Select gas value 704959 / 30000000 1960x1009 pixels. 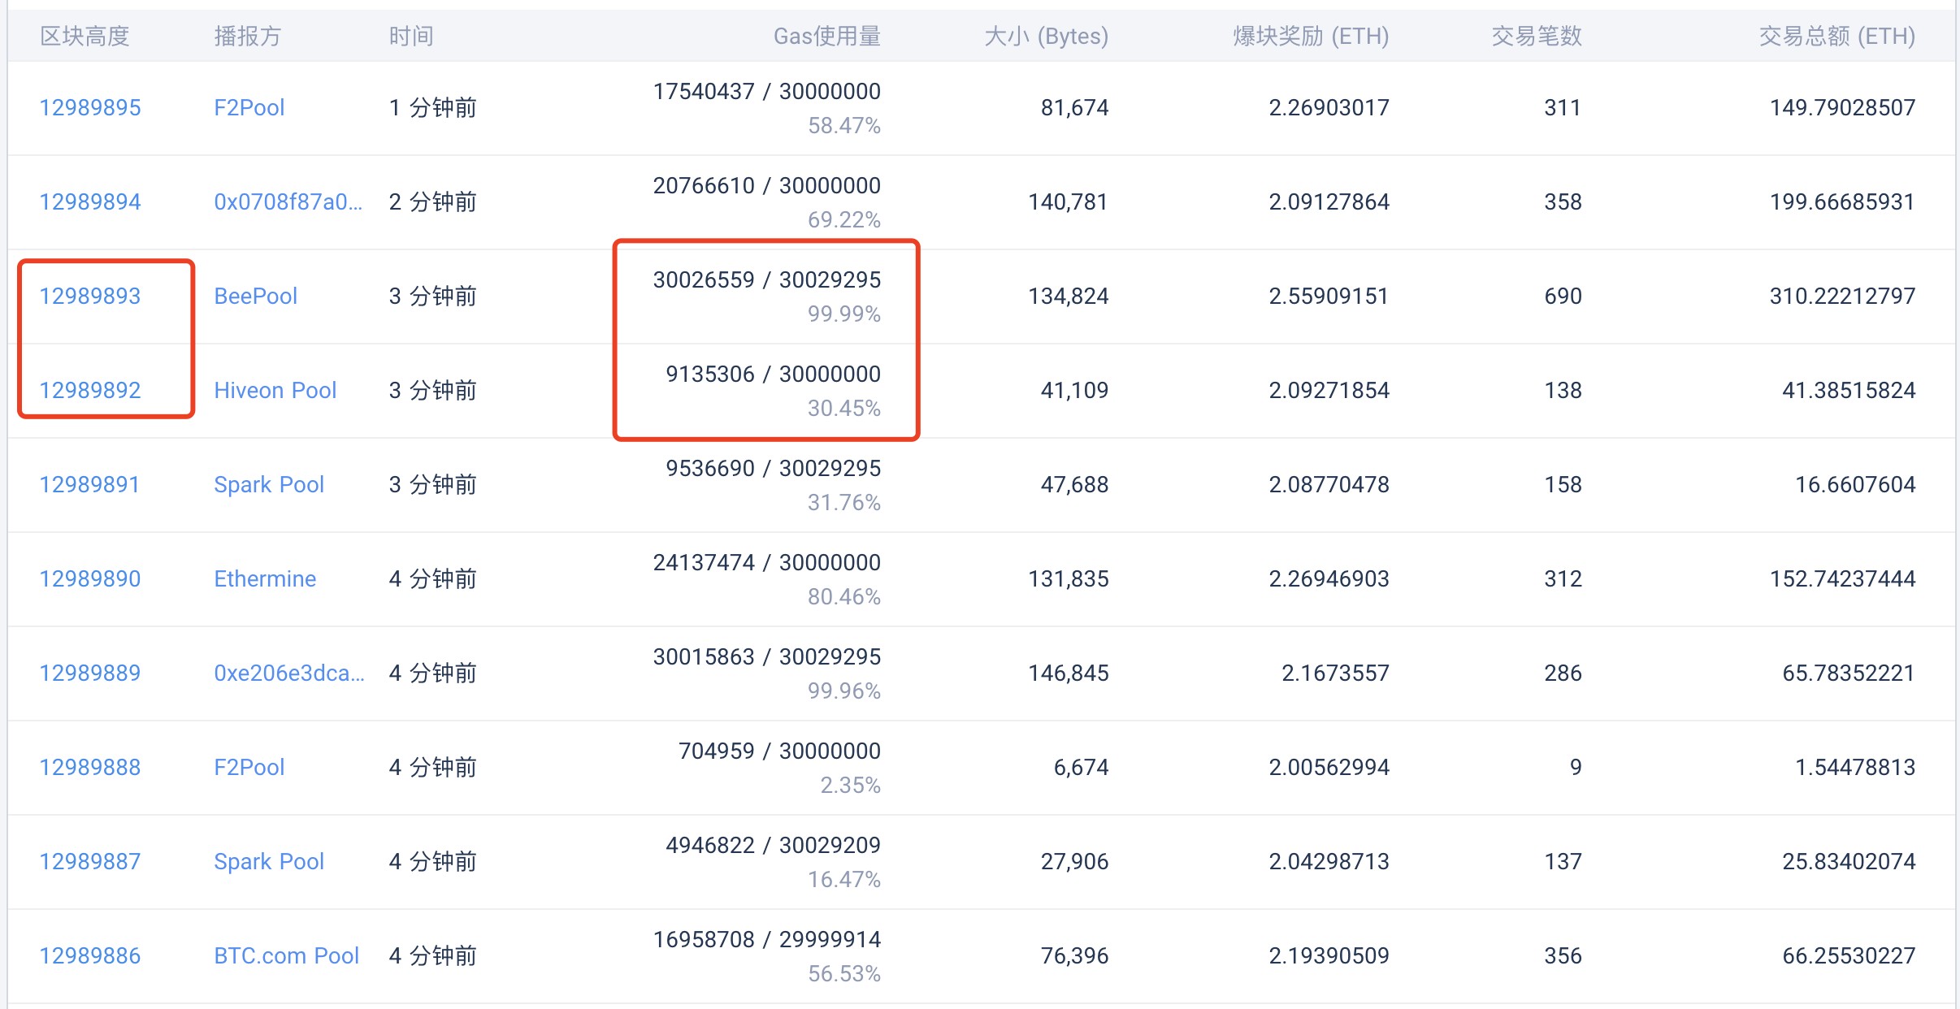click(780, 751)
